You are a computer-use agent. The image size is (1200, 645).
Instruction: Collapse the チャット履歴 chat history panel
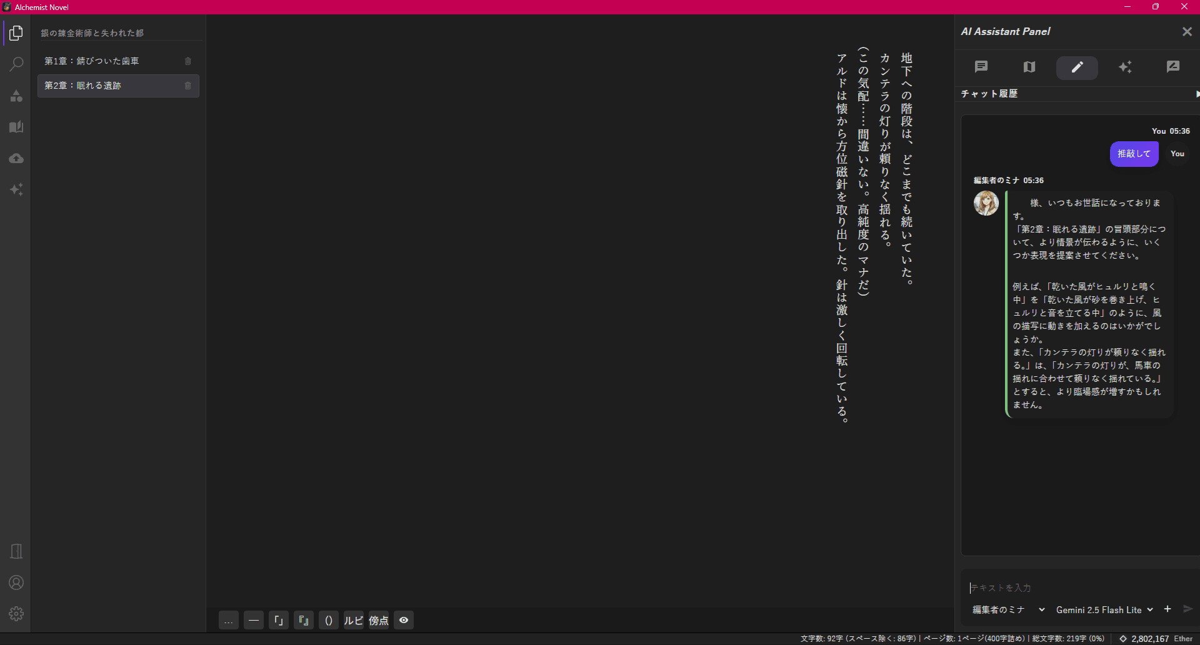[1196, 94]
